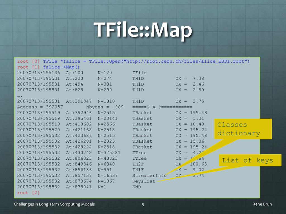The height and width of the screenshot is (214, 286).
Task: Select the END row At:875041
Action: 79,187
